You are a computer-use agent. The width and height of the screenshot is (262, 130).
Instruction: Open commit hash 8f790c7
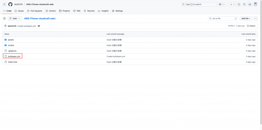point(231,26)
